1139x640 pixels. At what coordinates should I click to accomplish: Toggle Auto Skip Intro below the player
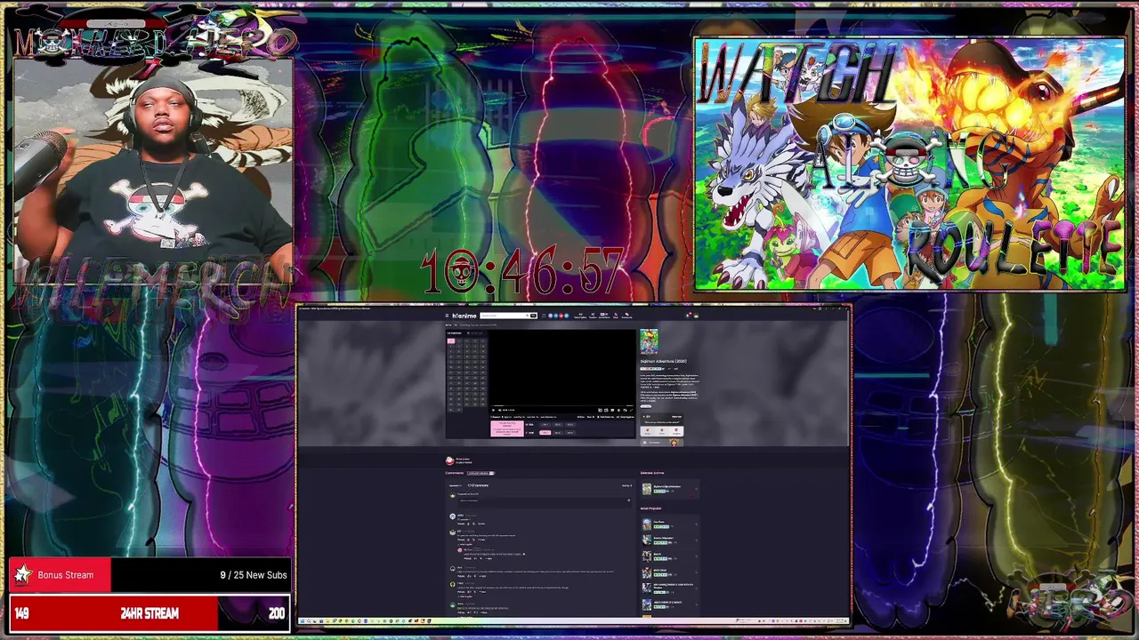(x=548, y=417)
